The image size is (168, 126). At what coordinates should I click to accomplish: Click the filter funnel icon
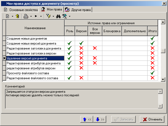click(49, 17)
